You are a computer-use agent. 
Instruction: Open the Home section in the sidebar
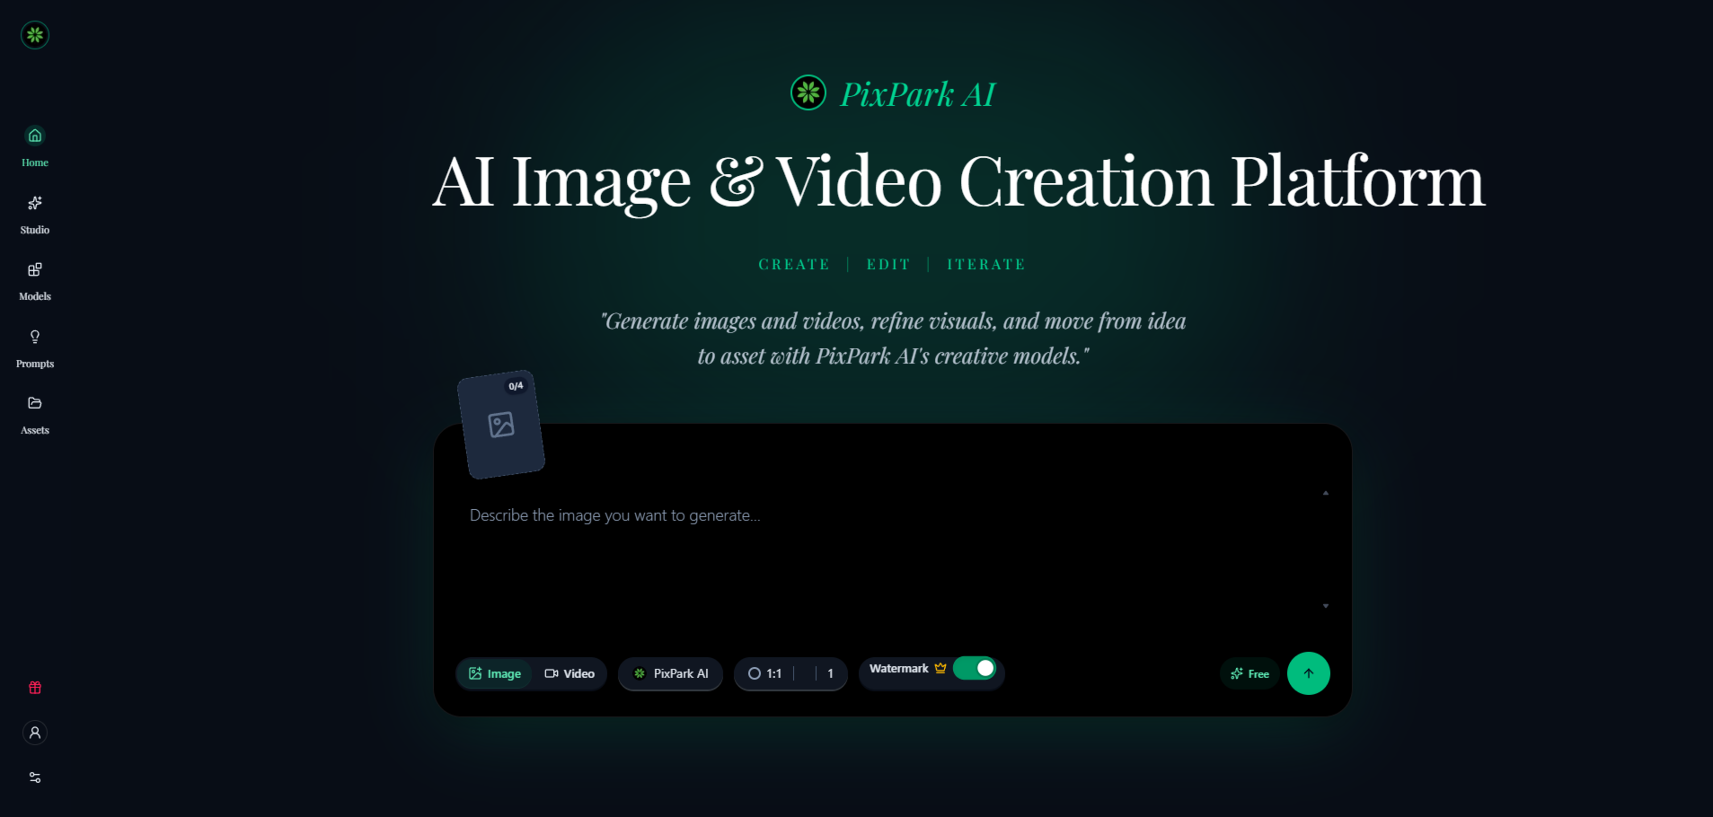(x=35, y=146)
